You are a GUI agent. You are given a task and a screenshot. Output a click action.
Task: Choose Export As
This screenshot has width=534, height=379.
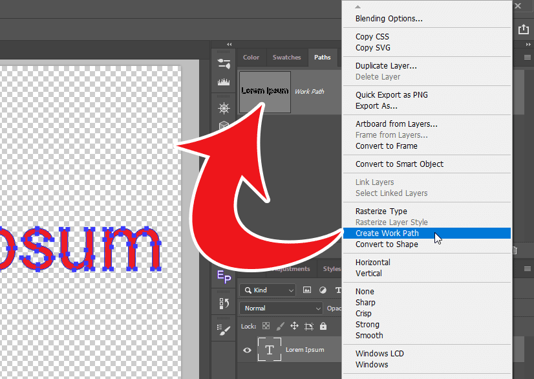click(x=427, y=105)
